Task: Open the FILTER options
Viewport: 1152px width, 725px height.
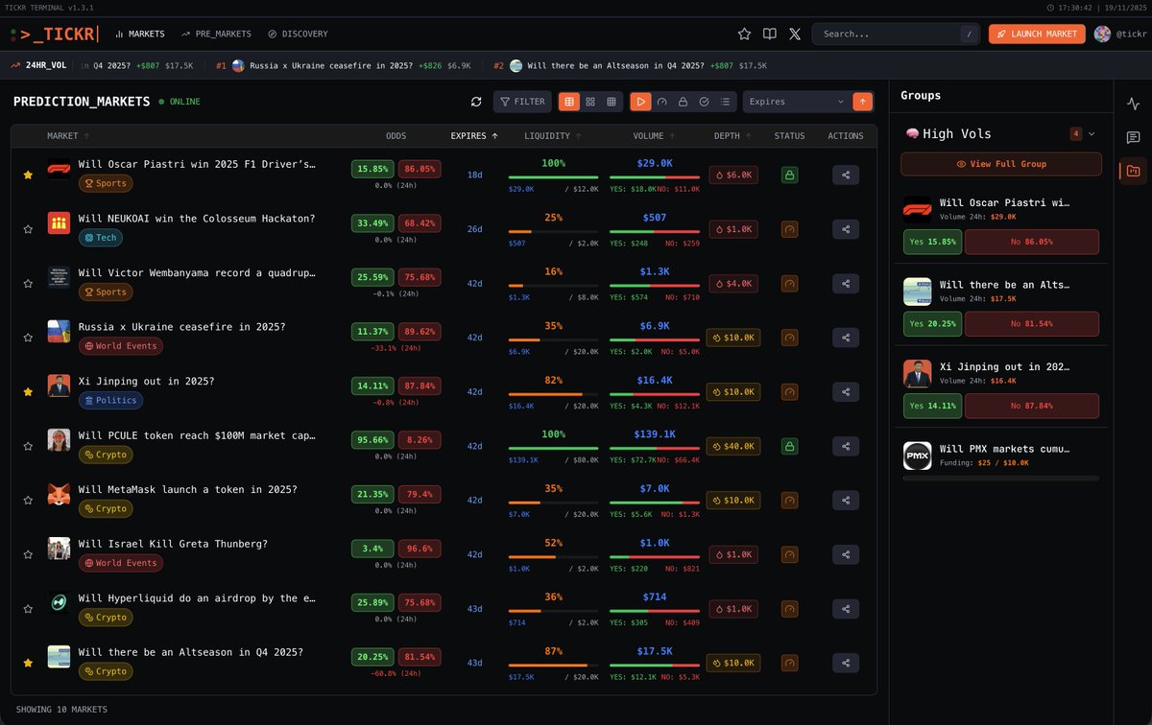Action: pyautogui.click(x=521, y=102)
